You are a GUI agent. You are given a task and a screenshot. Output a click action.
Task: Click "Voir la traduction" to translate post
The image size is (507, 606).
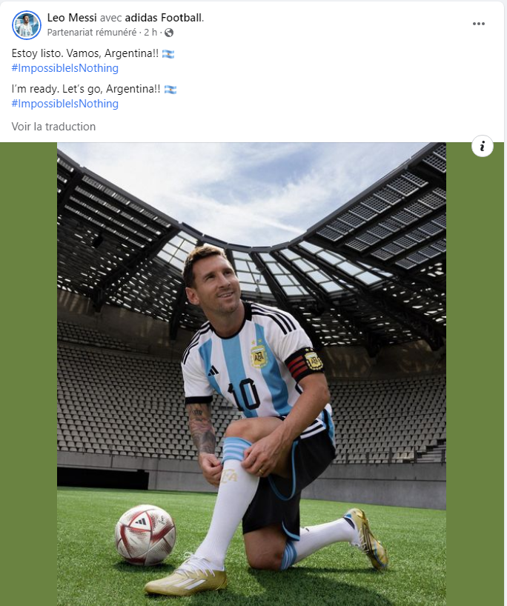pyautogui.click(x=53, y=127)
